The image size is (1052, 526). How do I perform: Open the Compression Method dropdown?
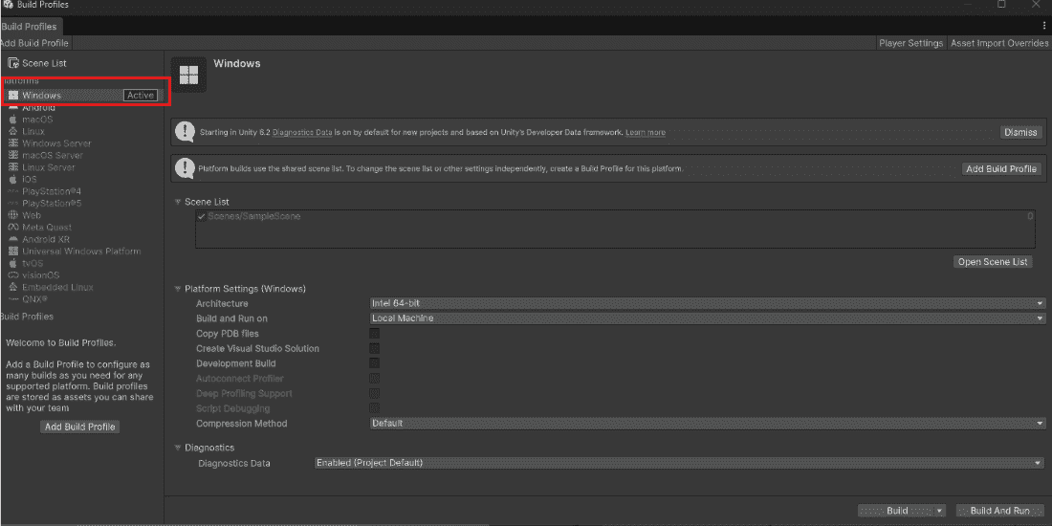pos(708,424)
